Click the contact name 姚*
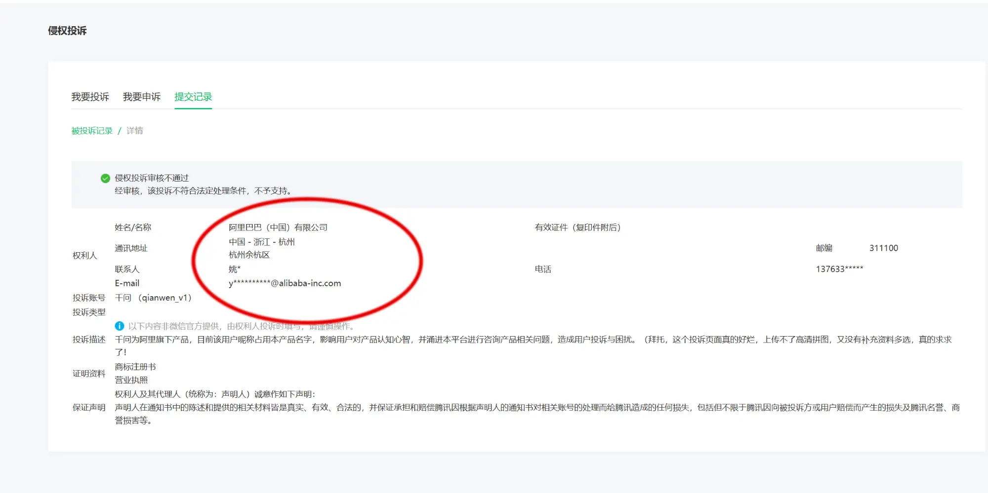The height and width of the screenshot is (493, 988). click(234, 269)
